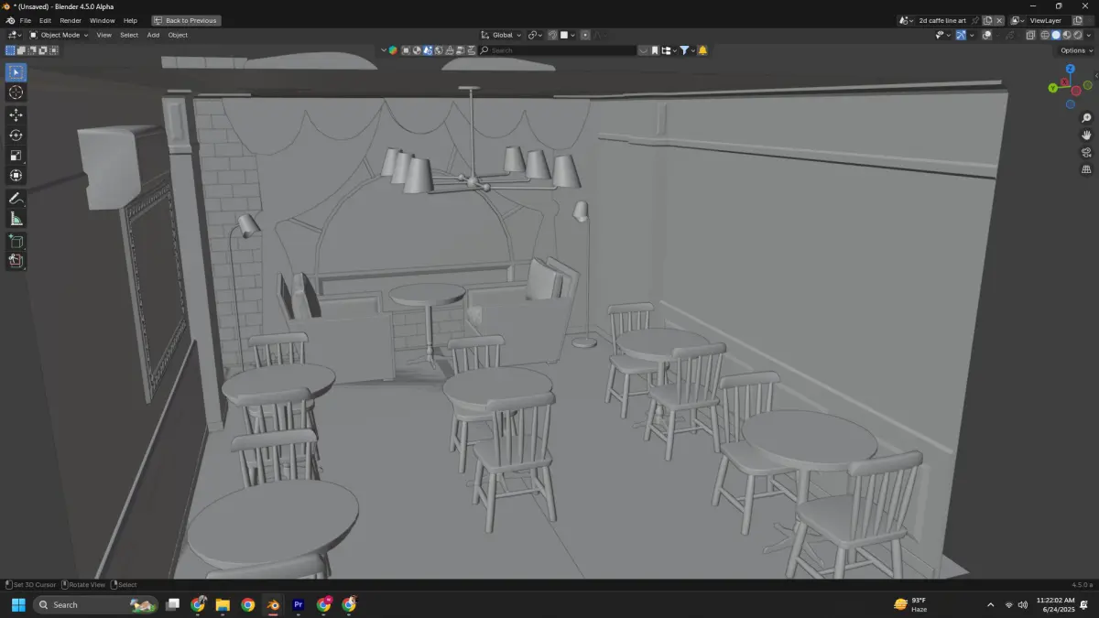Open the viewport Add menu
The width and height of the screenshot is (1099, 618).
coord(153,35)
